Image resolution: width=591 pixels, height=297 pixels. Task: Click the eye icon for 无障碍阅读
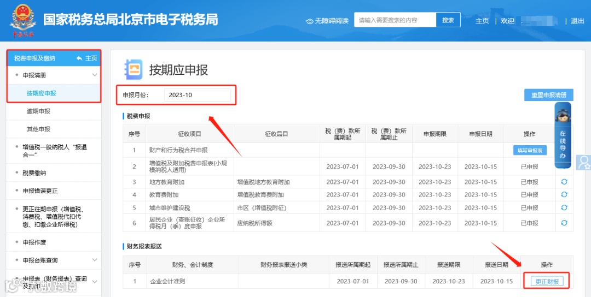point(309,21)
